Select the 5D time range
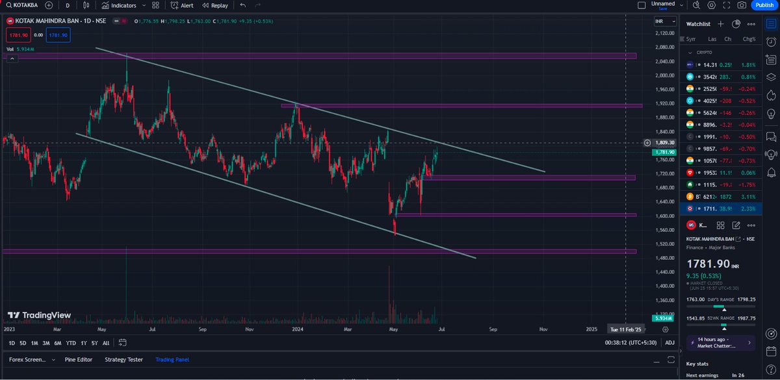Image resolution: width=780 pixels, height=380 pixels. 23,343
